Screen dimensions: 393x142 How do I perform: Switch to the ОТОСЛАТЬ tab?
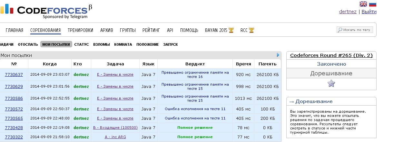coord(28,44)
